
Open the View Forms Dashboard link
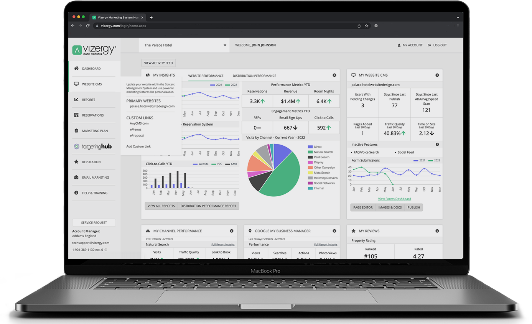(x=394, y=199)
